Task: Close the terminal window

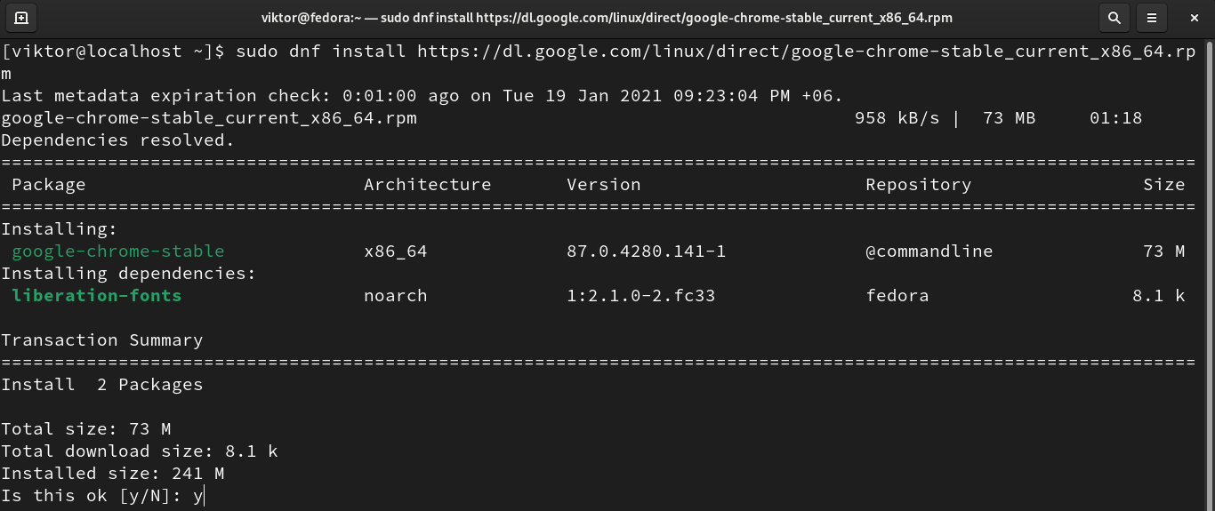Action: pyautogui.click(x=1193, y=17)
